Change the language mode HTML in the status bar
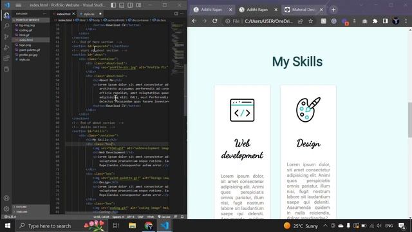Viewport: 412px width, 232px height. pos(151,217)
